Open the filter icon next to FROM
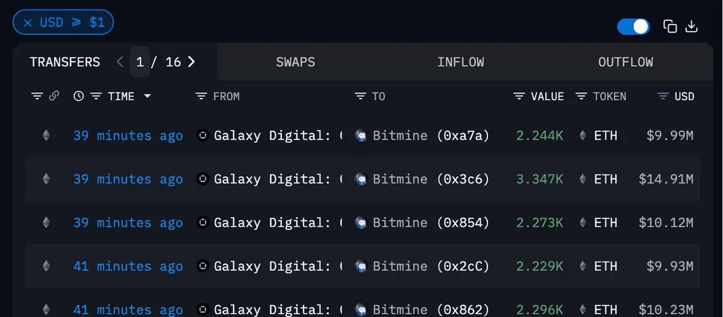This screenshot has height=317, width=723. pyautogui.click(x=201, y=96)
